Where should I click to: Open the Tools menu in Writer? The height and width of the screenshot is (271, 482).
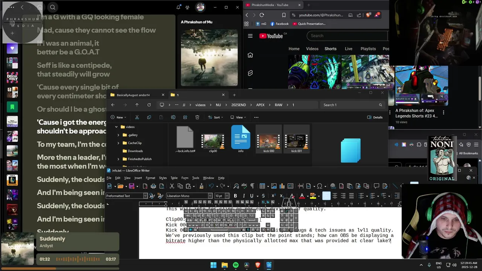pyautogui.click(x=195, y=178)
